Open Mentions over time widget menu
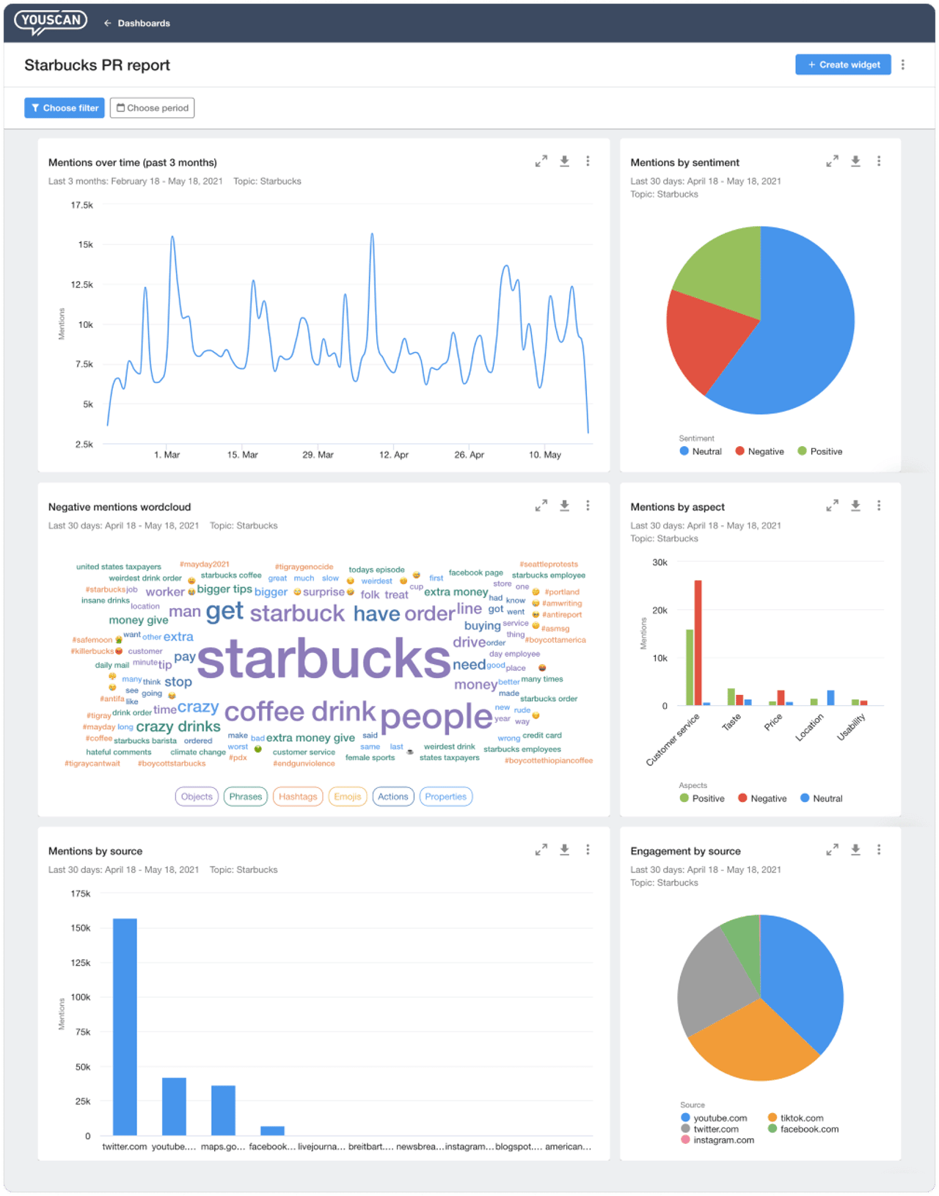 tap(588, 161)
